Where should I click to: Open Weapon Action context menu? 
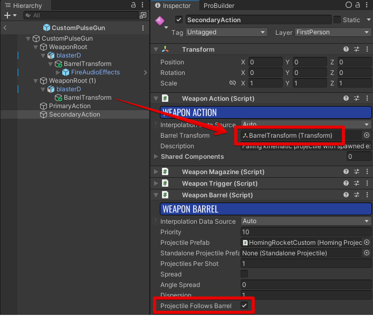367,98
